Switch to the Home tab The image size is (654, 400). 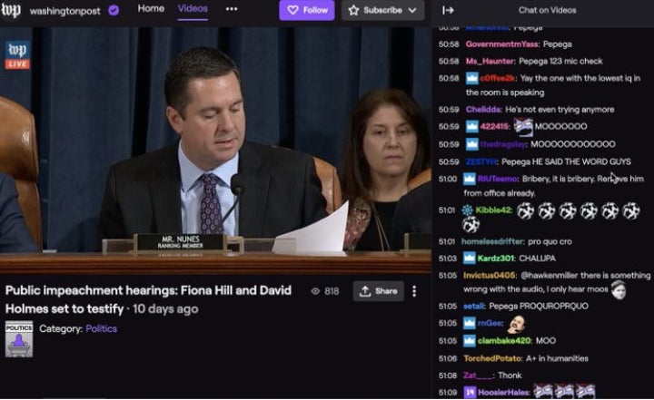pyautogui.click(x=151, y=8)
